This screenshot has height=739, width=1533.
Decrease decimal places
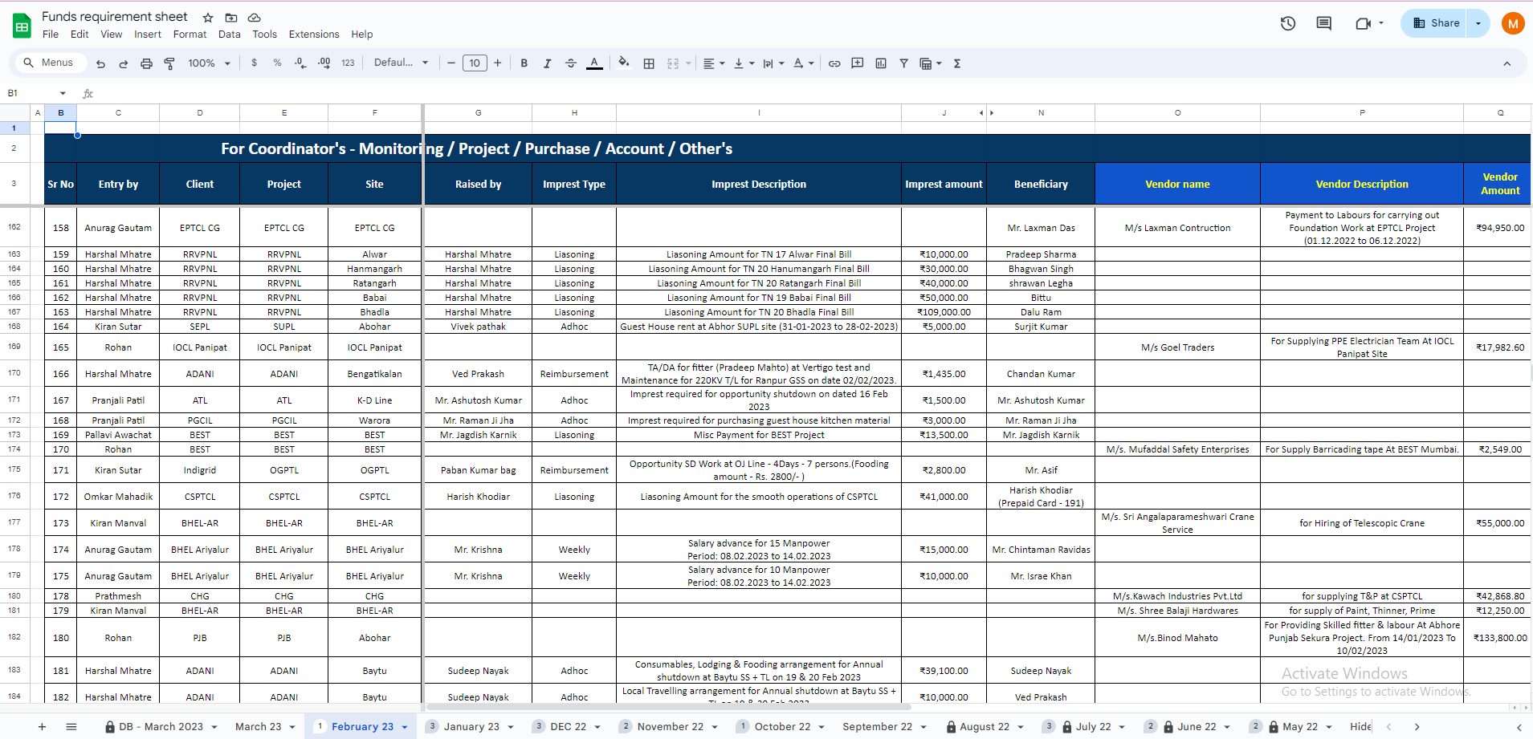tap(300, 63)
